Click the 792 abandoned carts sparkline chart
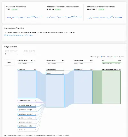Screen dimensions: 128x137 tap(24, 17)
